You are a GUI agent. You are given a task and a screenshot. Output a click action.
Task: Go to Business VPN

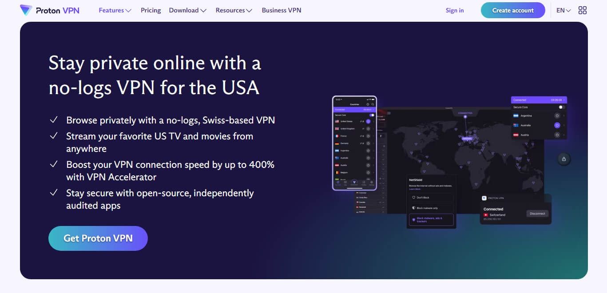pyautogui.click(x=282, y=10)
